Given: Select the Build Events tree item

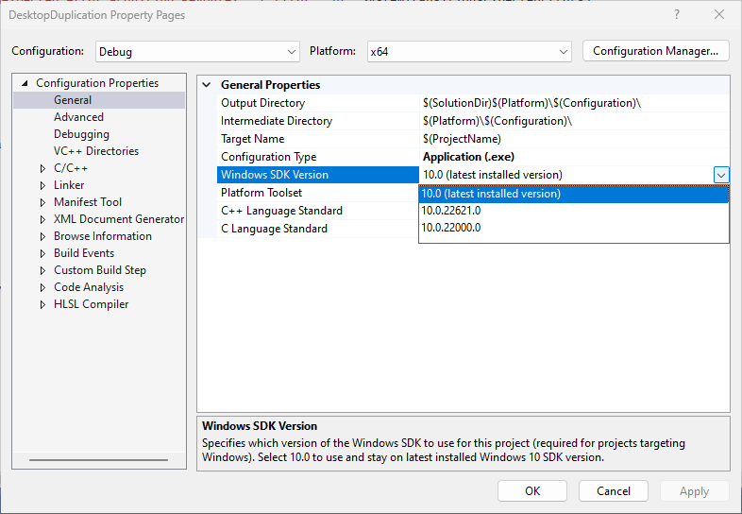Looking at the screenshot, I should click(84, 253).
